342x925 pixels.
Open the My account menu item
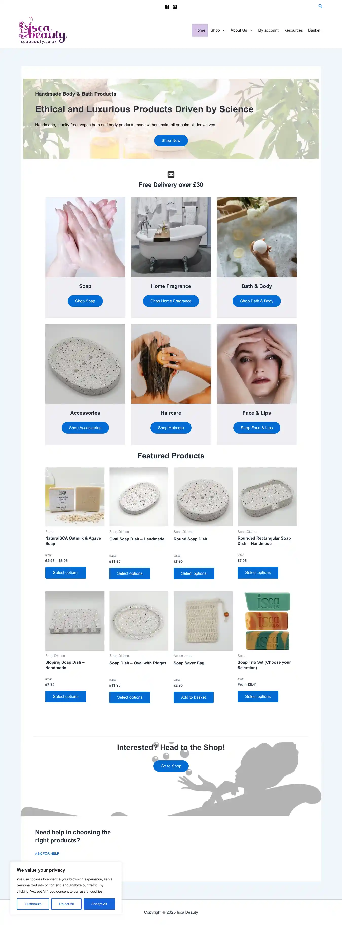tap(268, 30)
